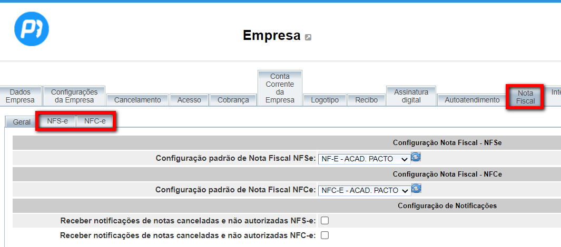Open the Assinatura digital tab
Image resolution: width=561 pixels, height=247 pixels.
point(411,96)
